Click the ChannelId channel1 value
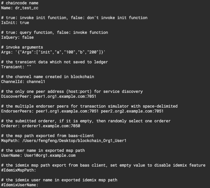The height and width of the screenshot is (188, 210). pos(36,82)
